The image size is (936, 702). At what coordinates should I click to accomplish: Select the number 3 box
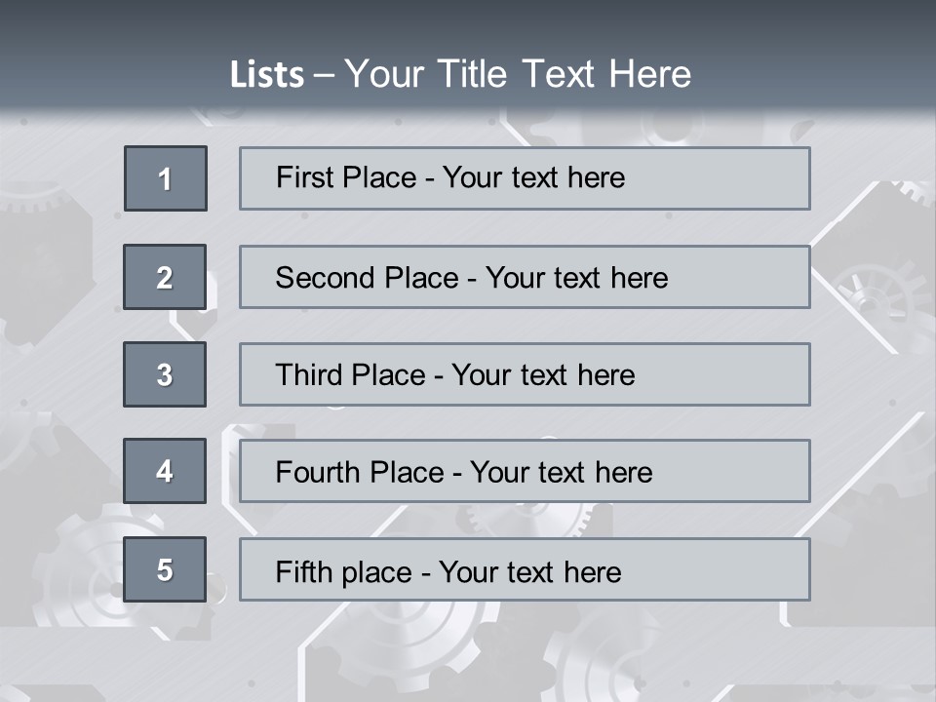point(165,374)
